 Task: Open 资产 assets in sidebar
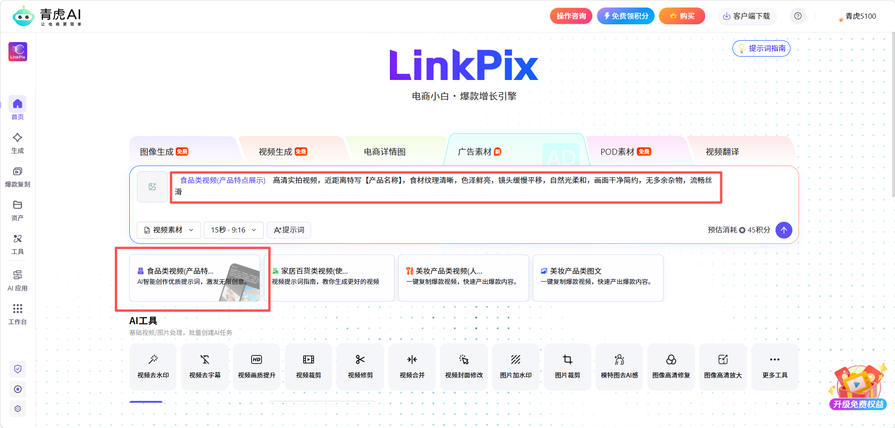17,210
